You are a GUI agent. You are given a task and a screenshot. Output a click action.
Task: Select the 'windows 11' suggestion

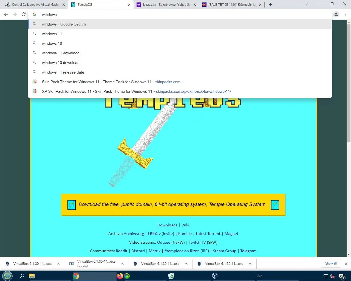(x=180, y=34)
